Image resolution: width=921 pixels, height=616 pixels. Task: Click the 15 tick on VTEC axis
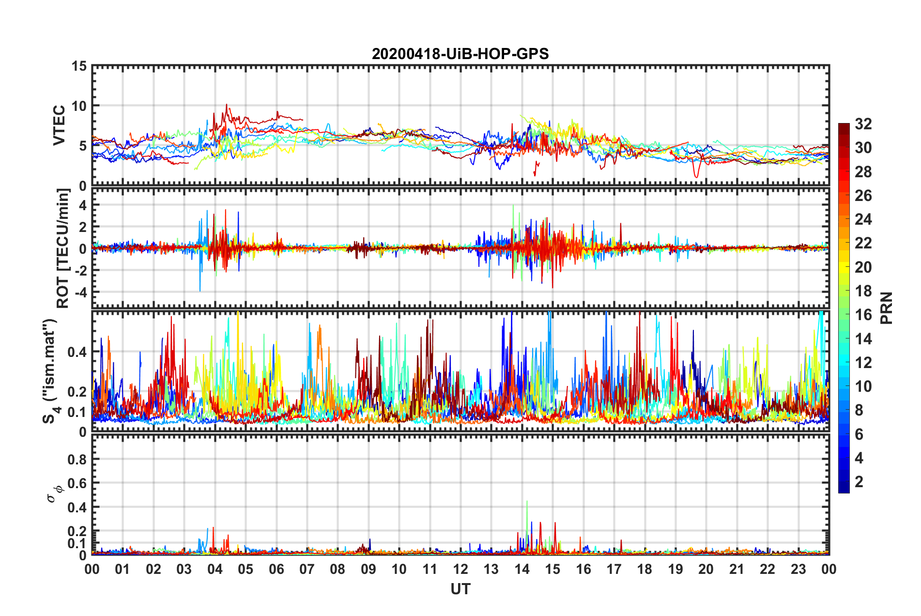coord(79,66)
